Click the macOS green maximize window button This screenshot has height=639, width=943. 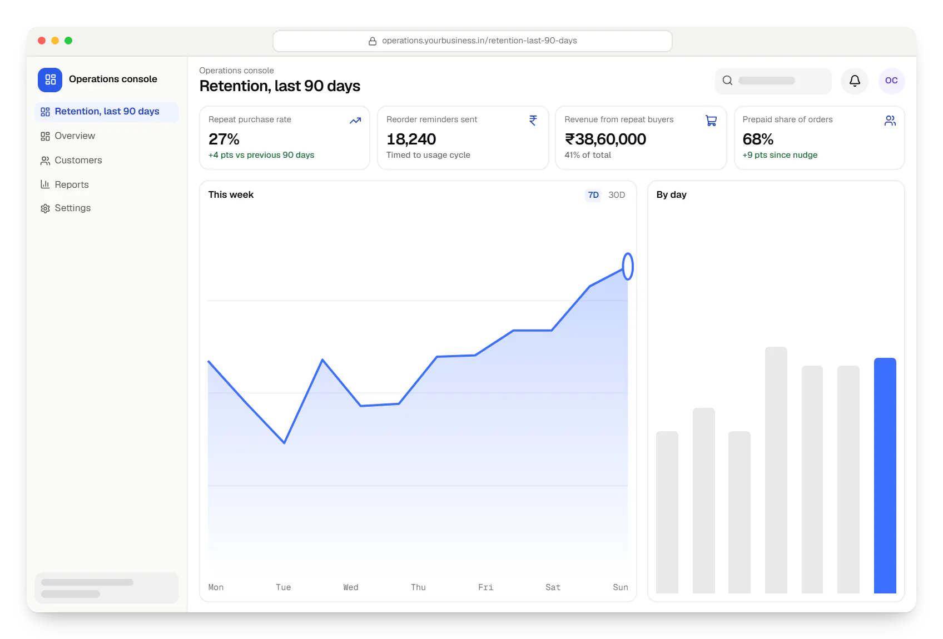tap(68, 41)
